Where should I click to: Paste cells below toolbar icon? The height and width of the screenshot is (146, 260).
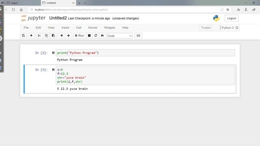(x=53, y=36)
